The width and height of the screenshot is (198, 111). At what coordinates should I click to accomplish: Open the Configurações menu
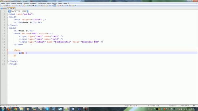[42, 3]
